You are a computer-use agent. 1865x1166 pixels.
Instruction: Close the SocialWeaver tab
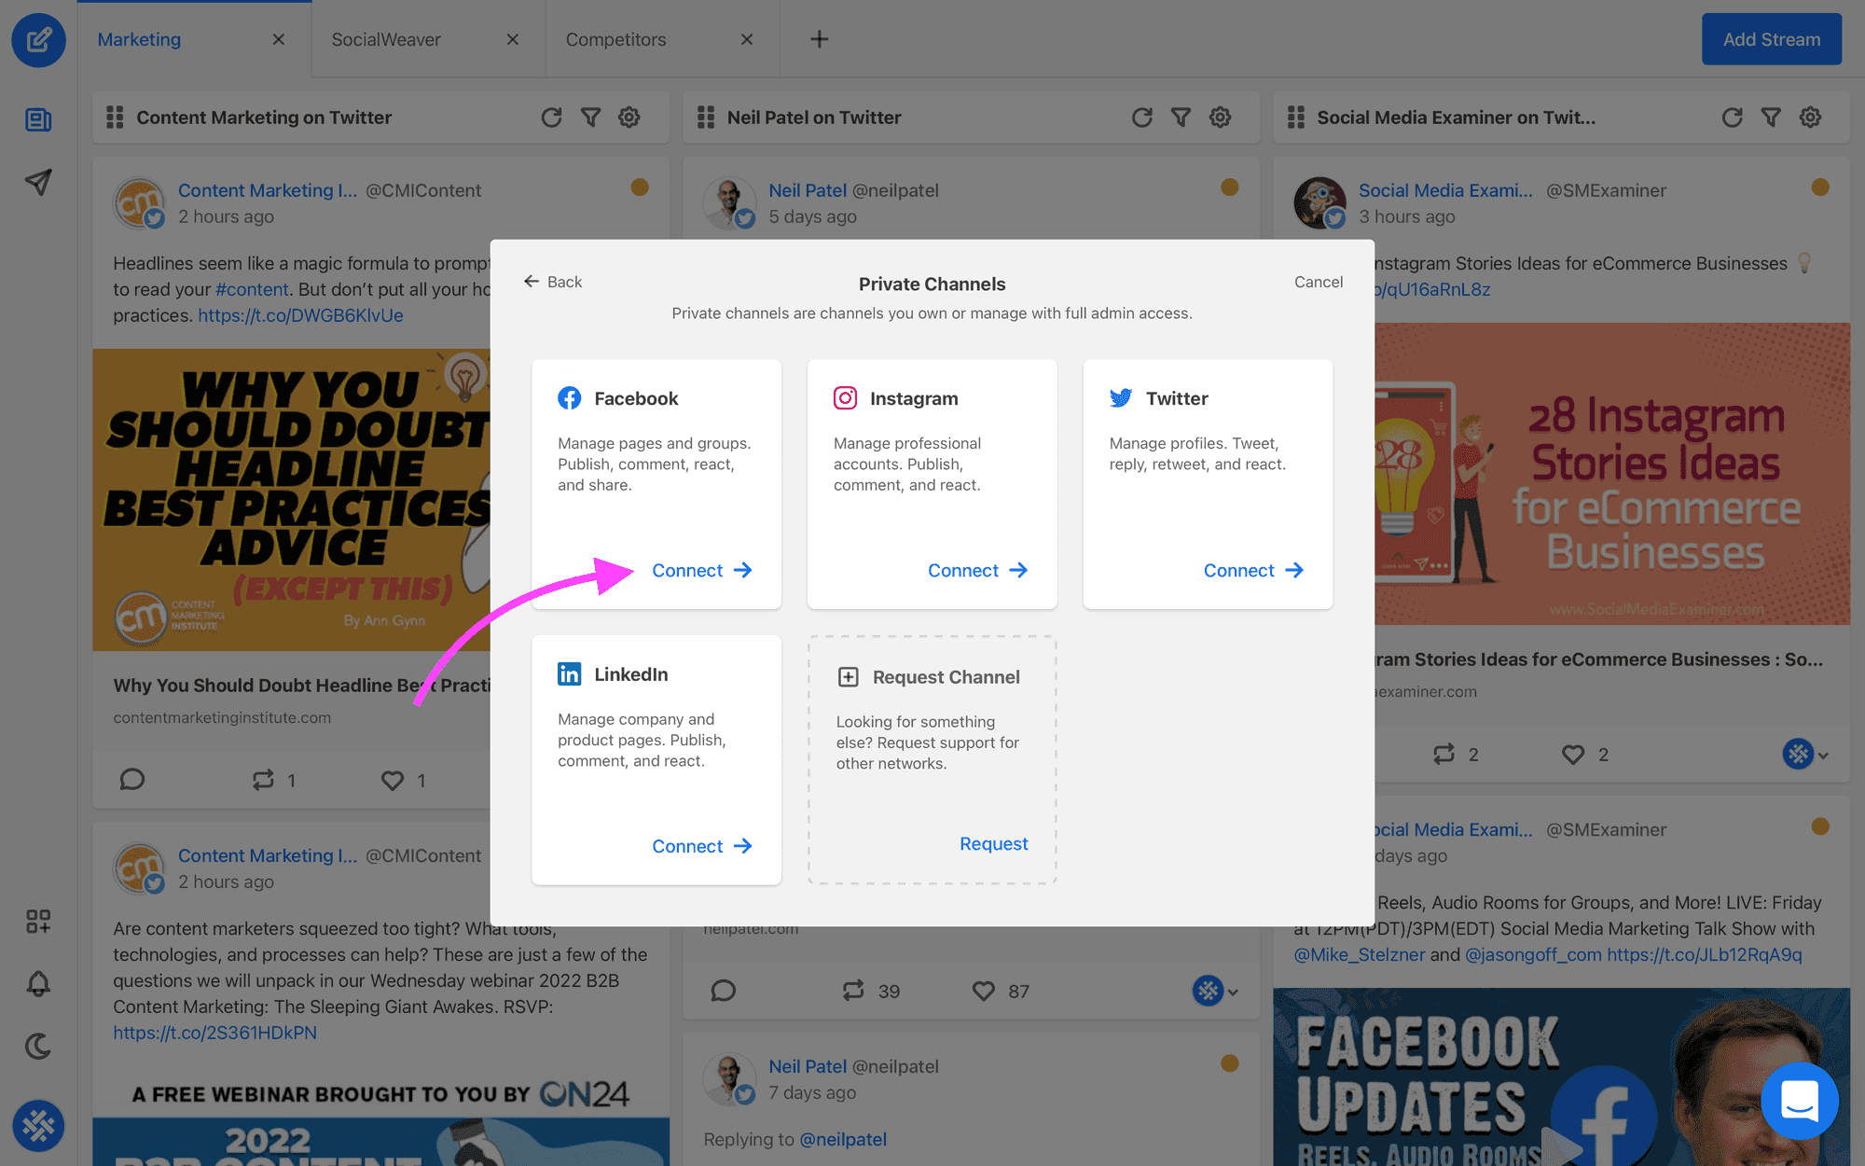click(x=512, y=39)
